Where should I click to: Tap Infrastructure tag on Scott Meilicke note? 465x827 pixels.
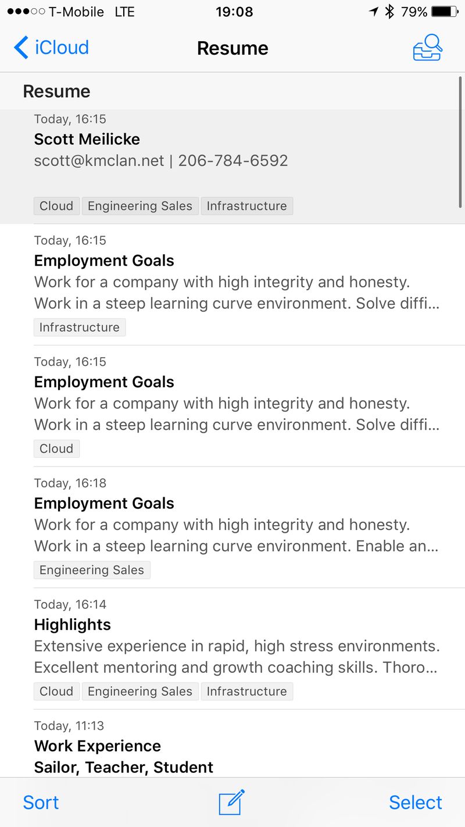[x=246, y=206]
